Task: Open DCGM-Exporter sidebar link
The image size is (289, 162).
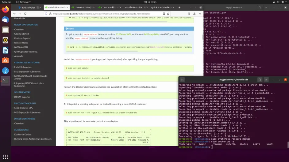Action: [22, 97]
